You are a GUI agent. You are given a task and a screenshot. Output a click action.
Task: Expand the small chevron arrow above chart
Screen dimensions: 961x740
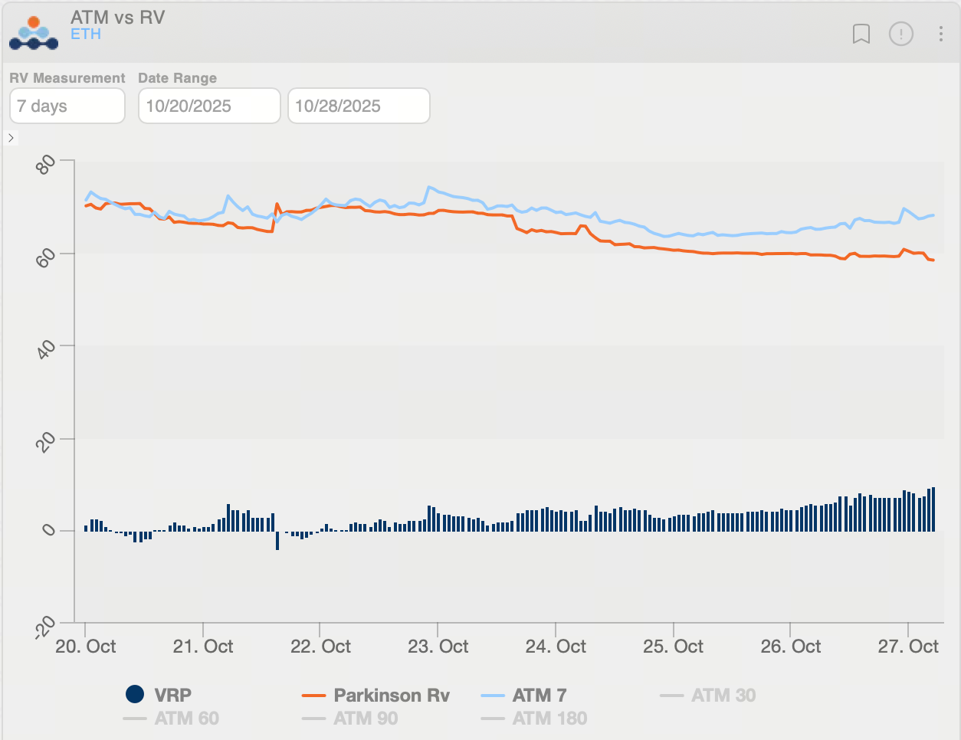11,138
